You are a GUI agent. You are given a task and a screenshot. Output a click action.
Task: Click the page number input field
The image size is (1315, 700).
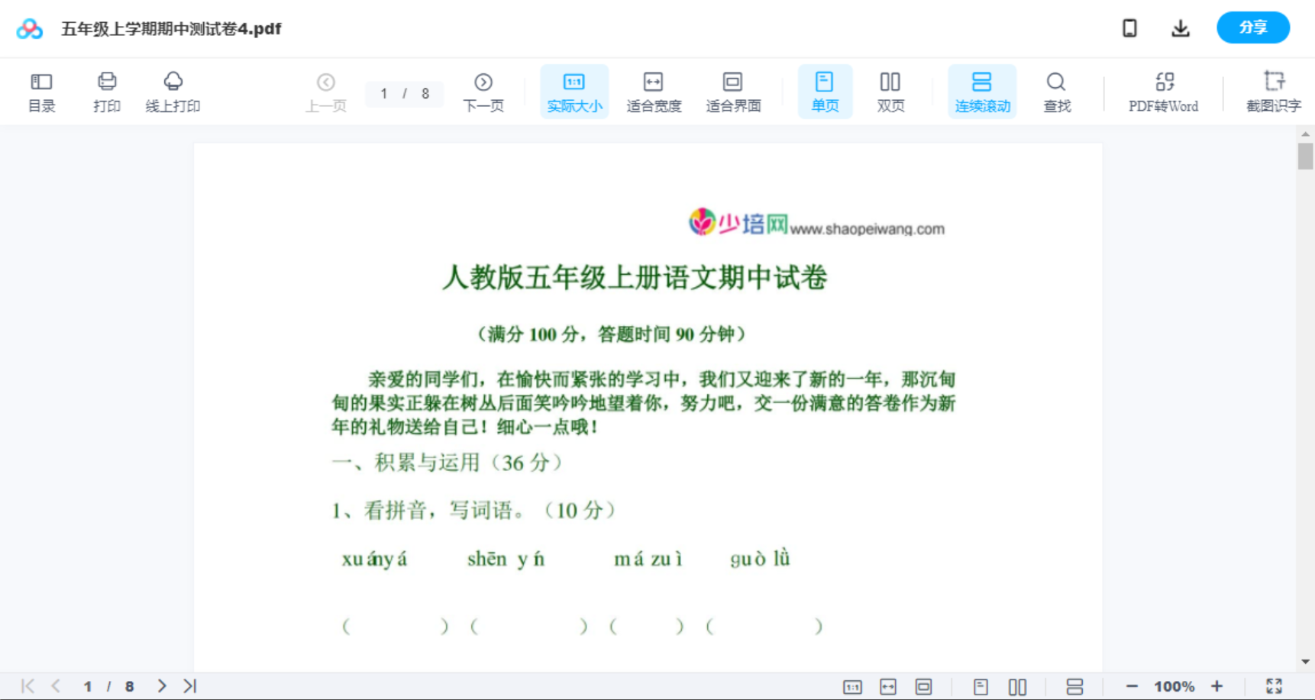pyautogui.click(x=405, y=94)
